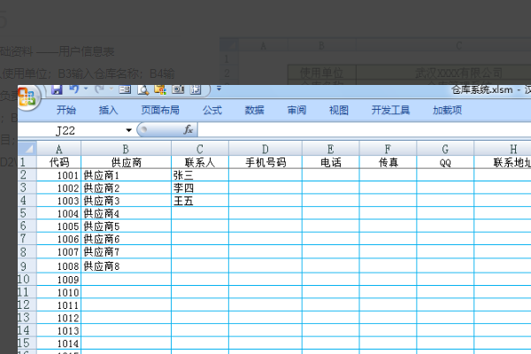This screenshot has width=531, height=354.
Task: Click the 代码 header cell
Action: [59, 162]
